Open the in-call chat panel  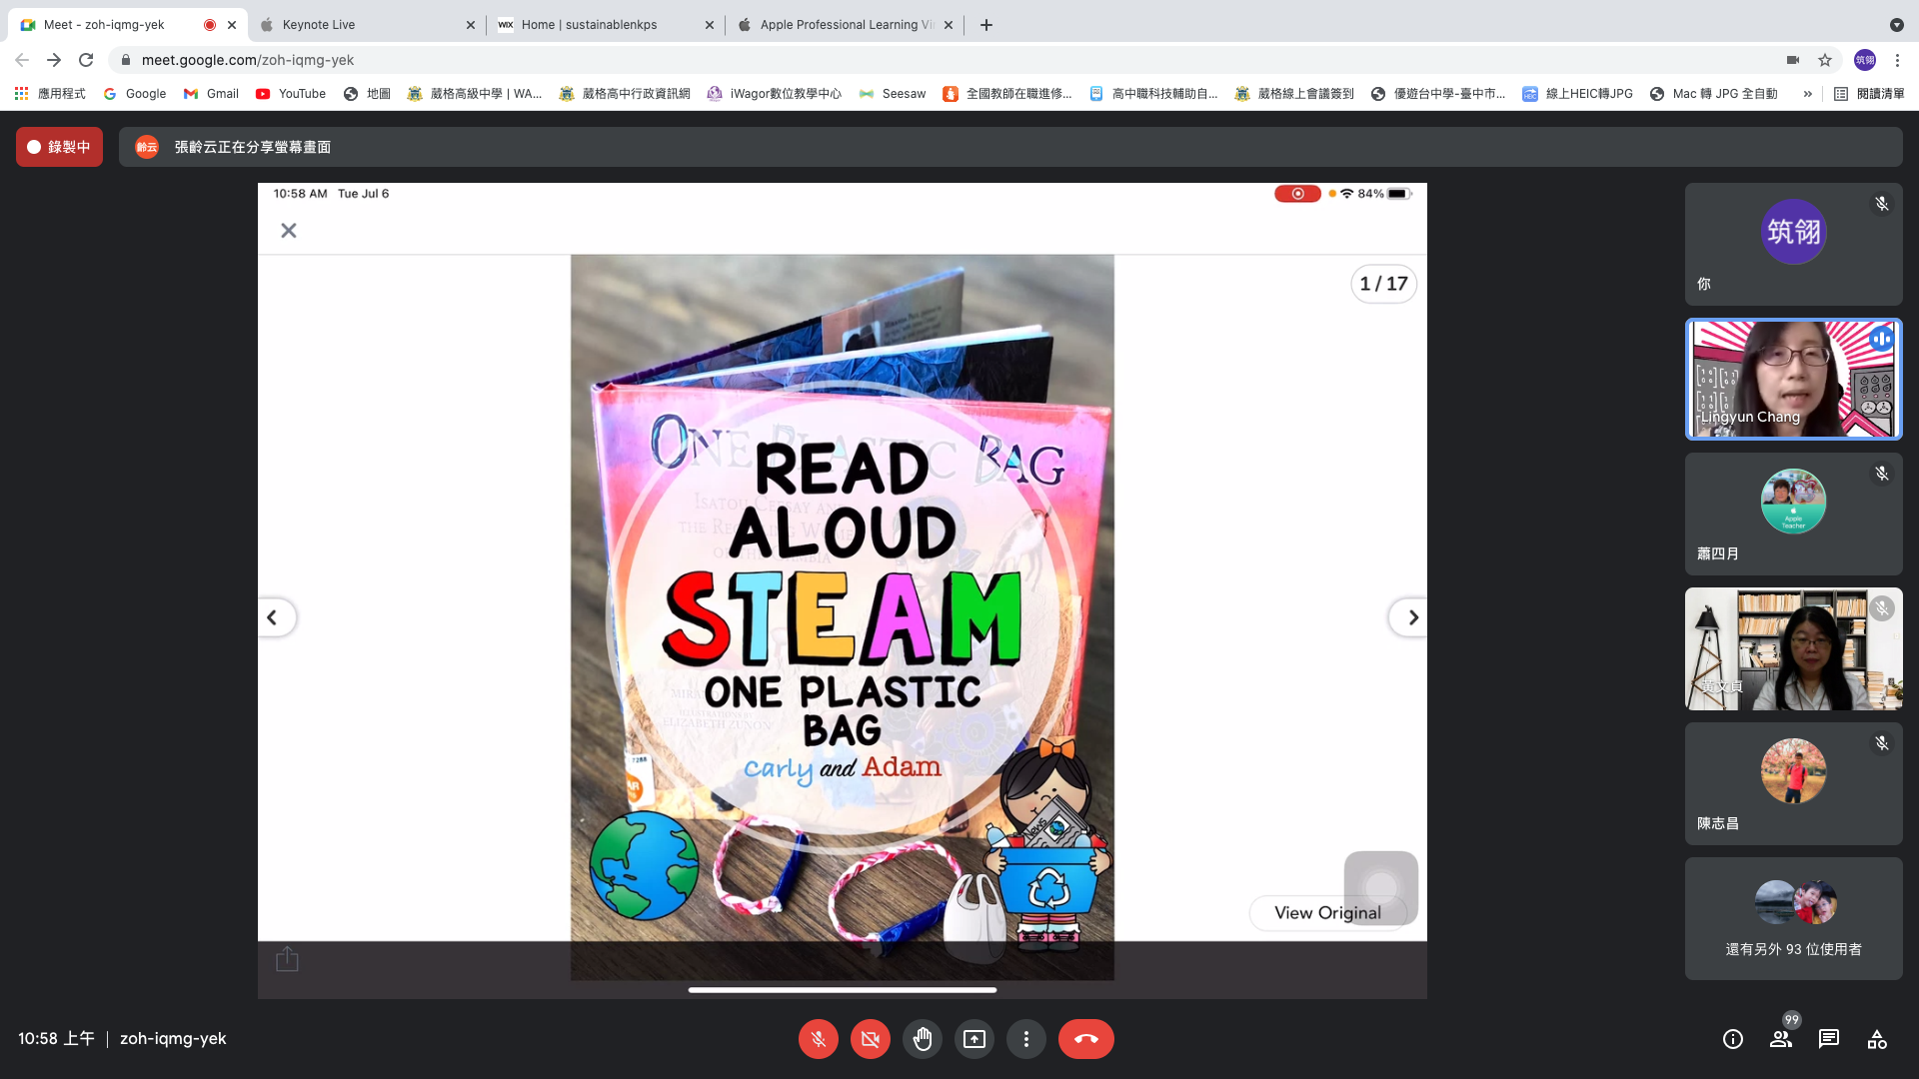pyautogui.click(x=1829, y=1039)
